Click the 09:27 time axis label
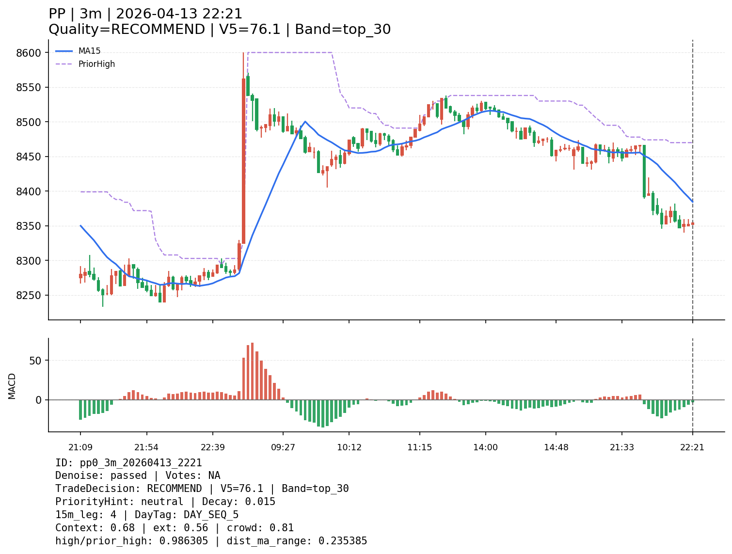 [283, 447]
